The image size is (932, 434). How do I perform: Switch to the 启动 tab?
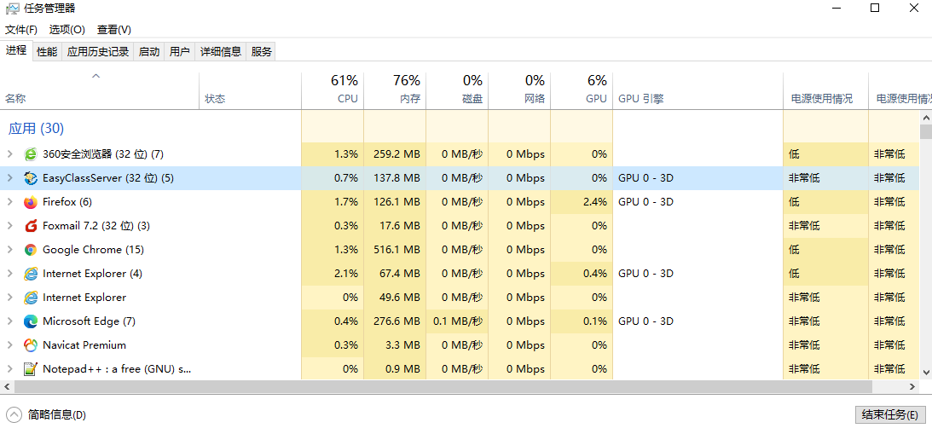point(149,52)
